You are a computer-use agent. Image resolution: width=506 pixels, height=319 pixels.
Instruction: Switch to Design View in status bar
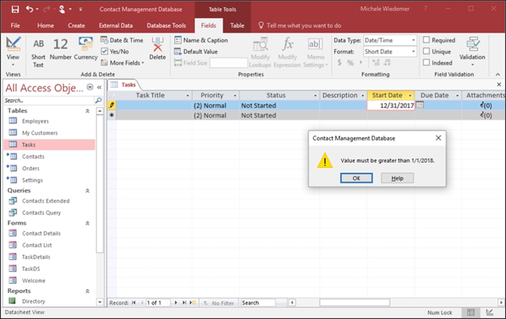pos(489,312)
